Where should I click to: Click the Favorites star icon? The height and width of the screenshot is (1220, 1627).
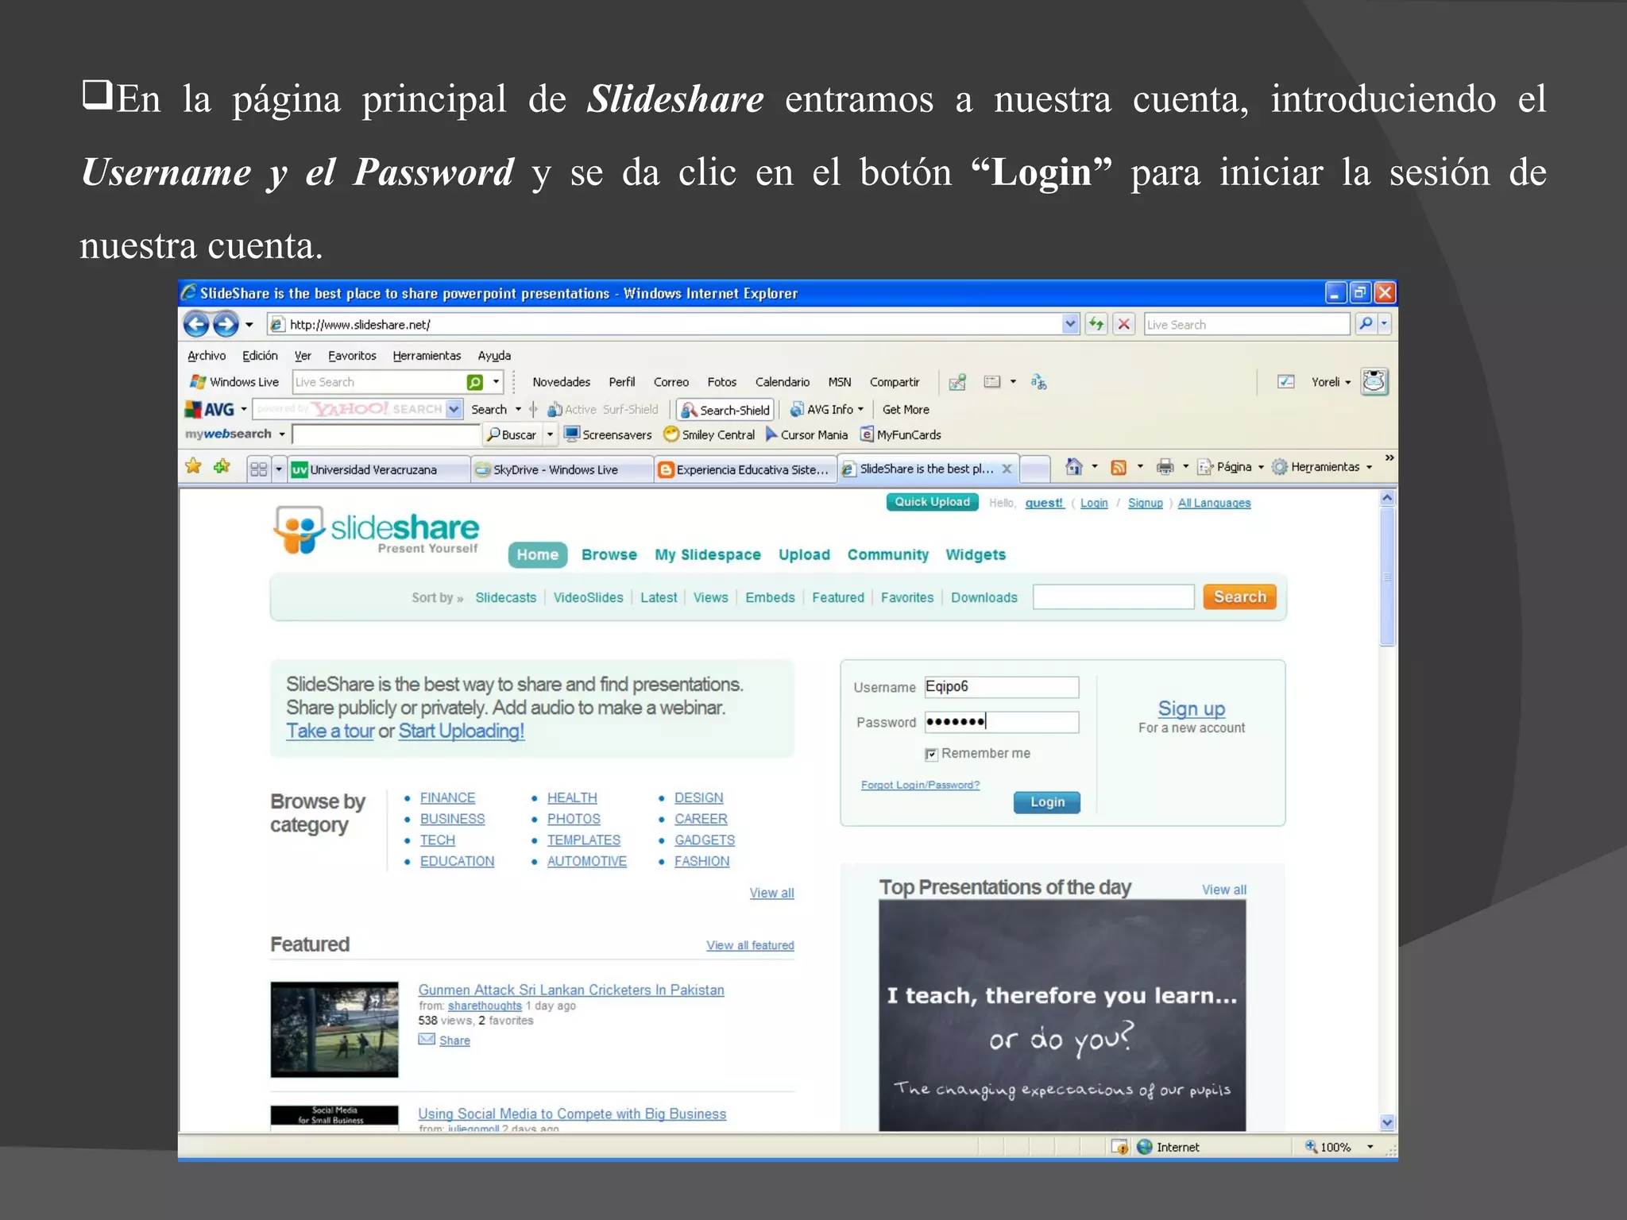click(x=193, y=466)
